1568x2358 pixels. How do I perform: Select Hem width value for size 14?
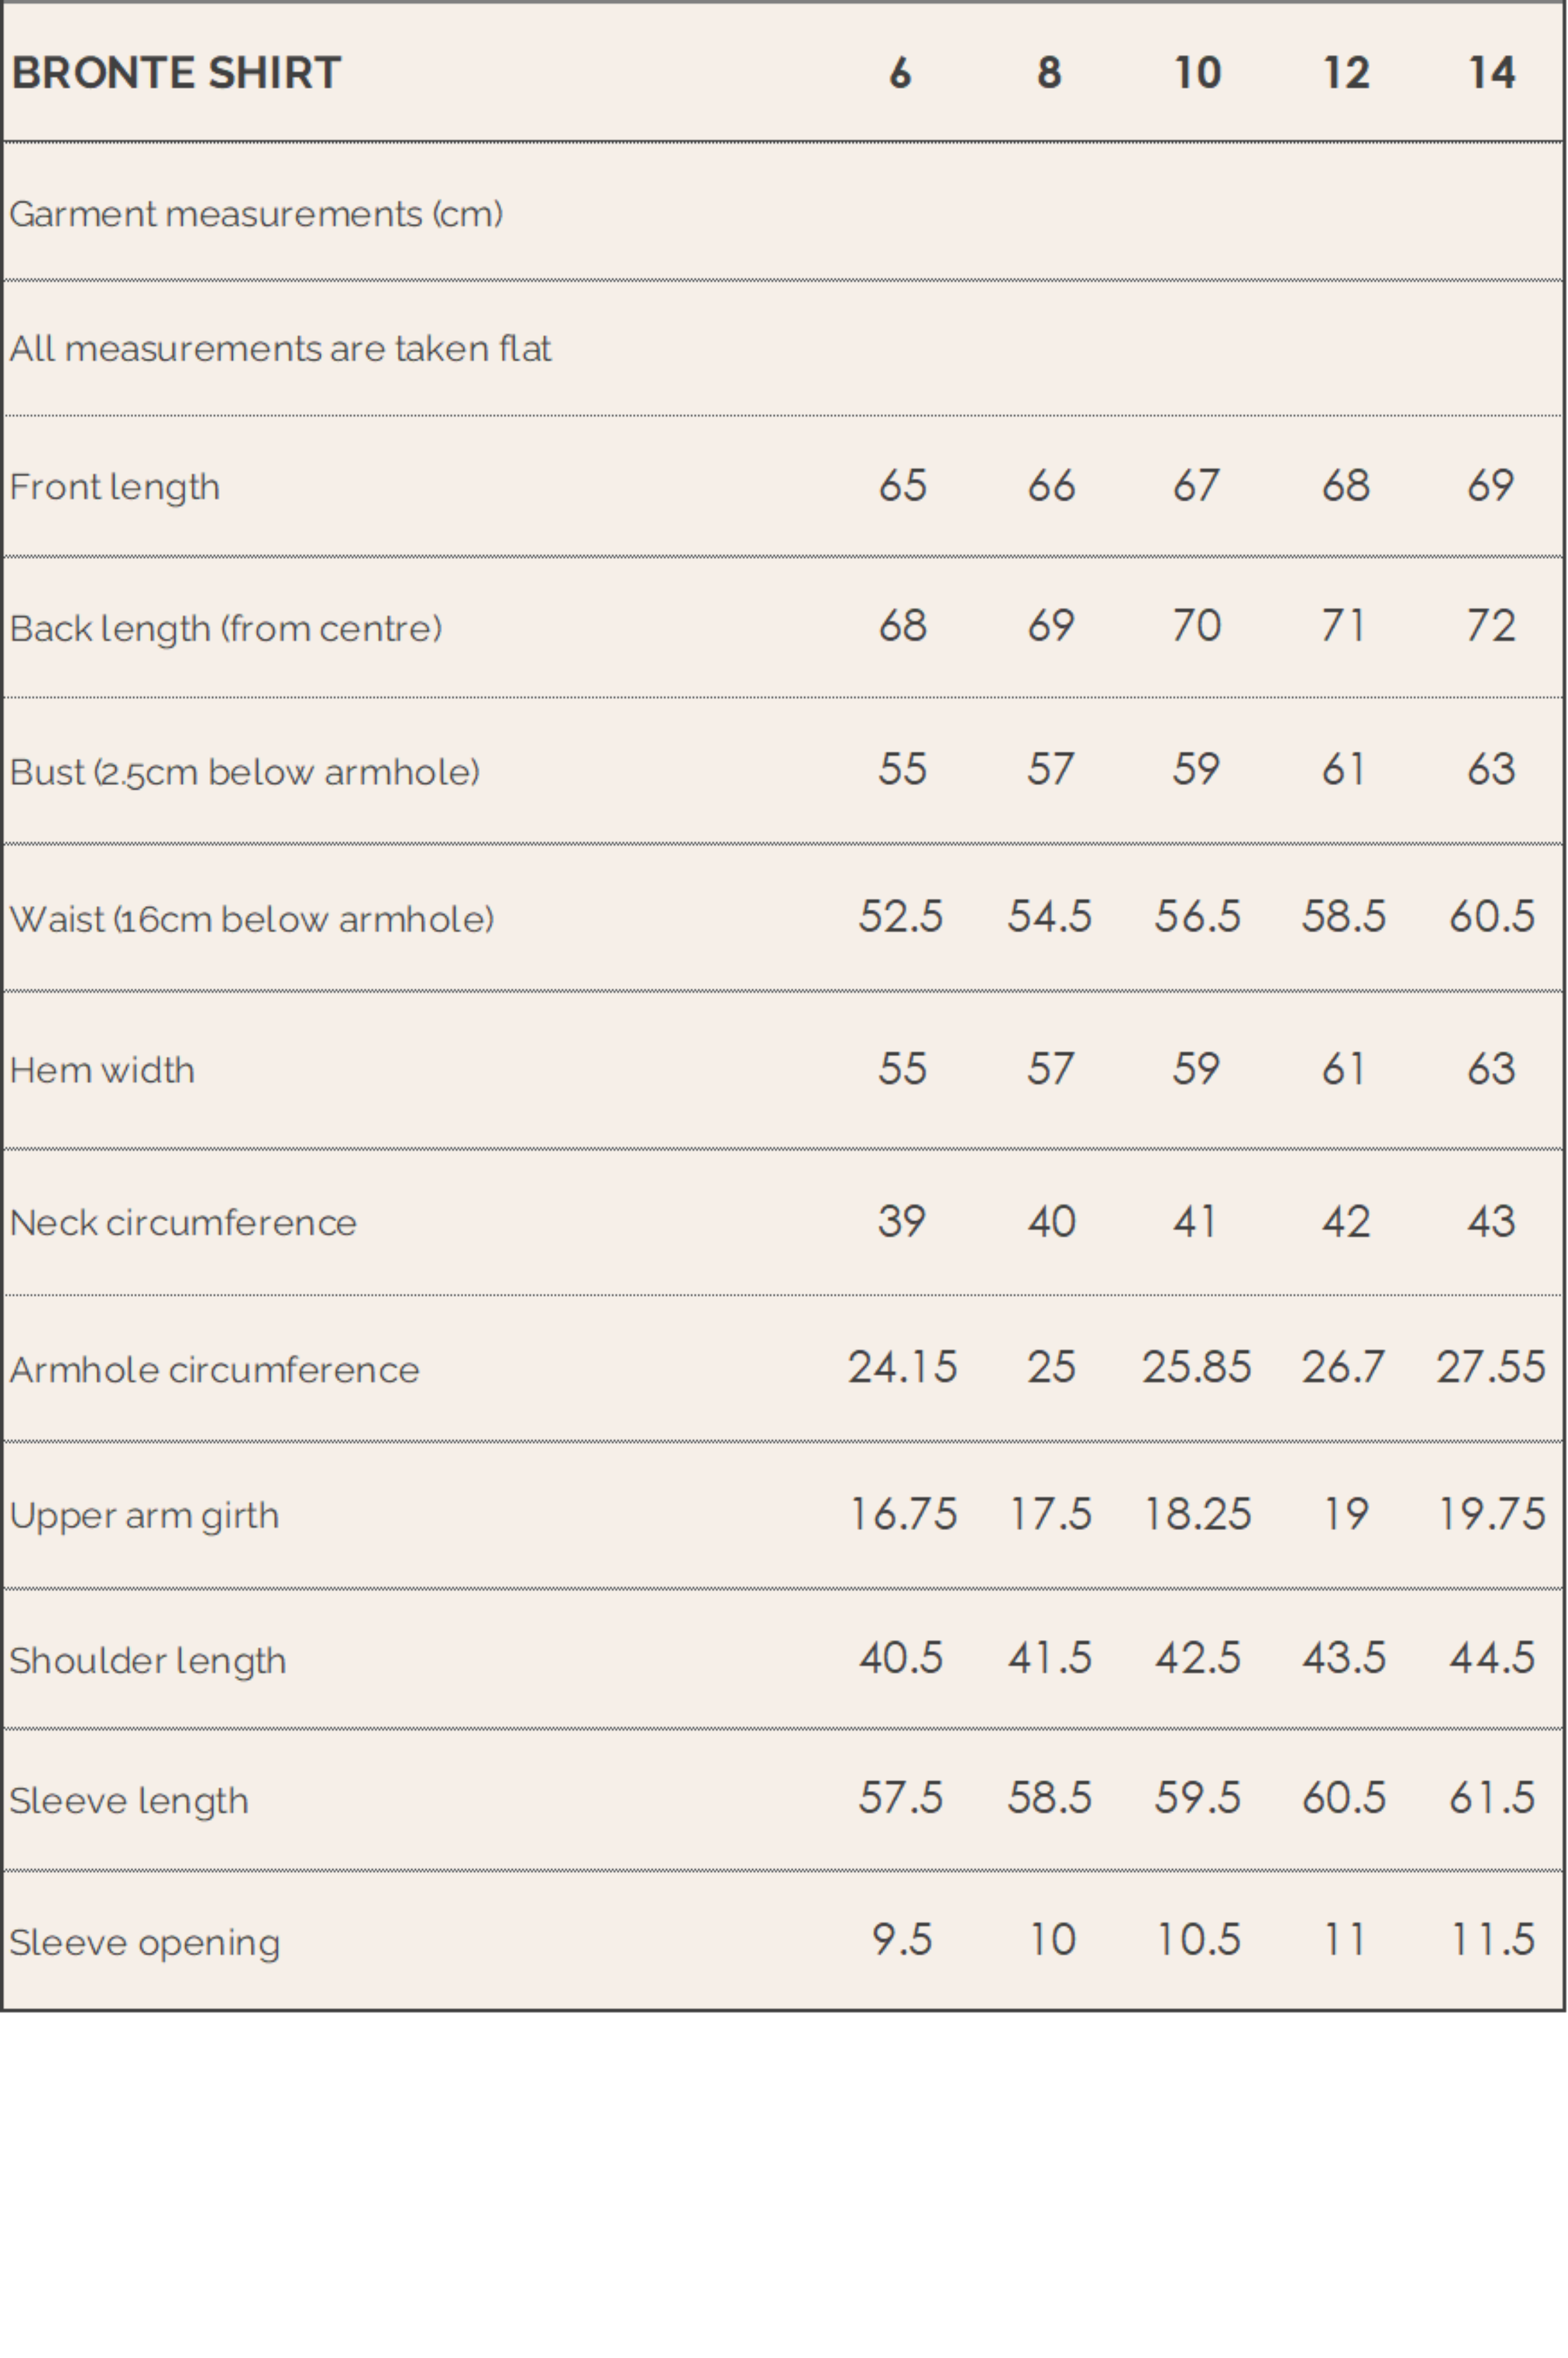tap(1491, 1069)
